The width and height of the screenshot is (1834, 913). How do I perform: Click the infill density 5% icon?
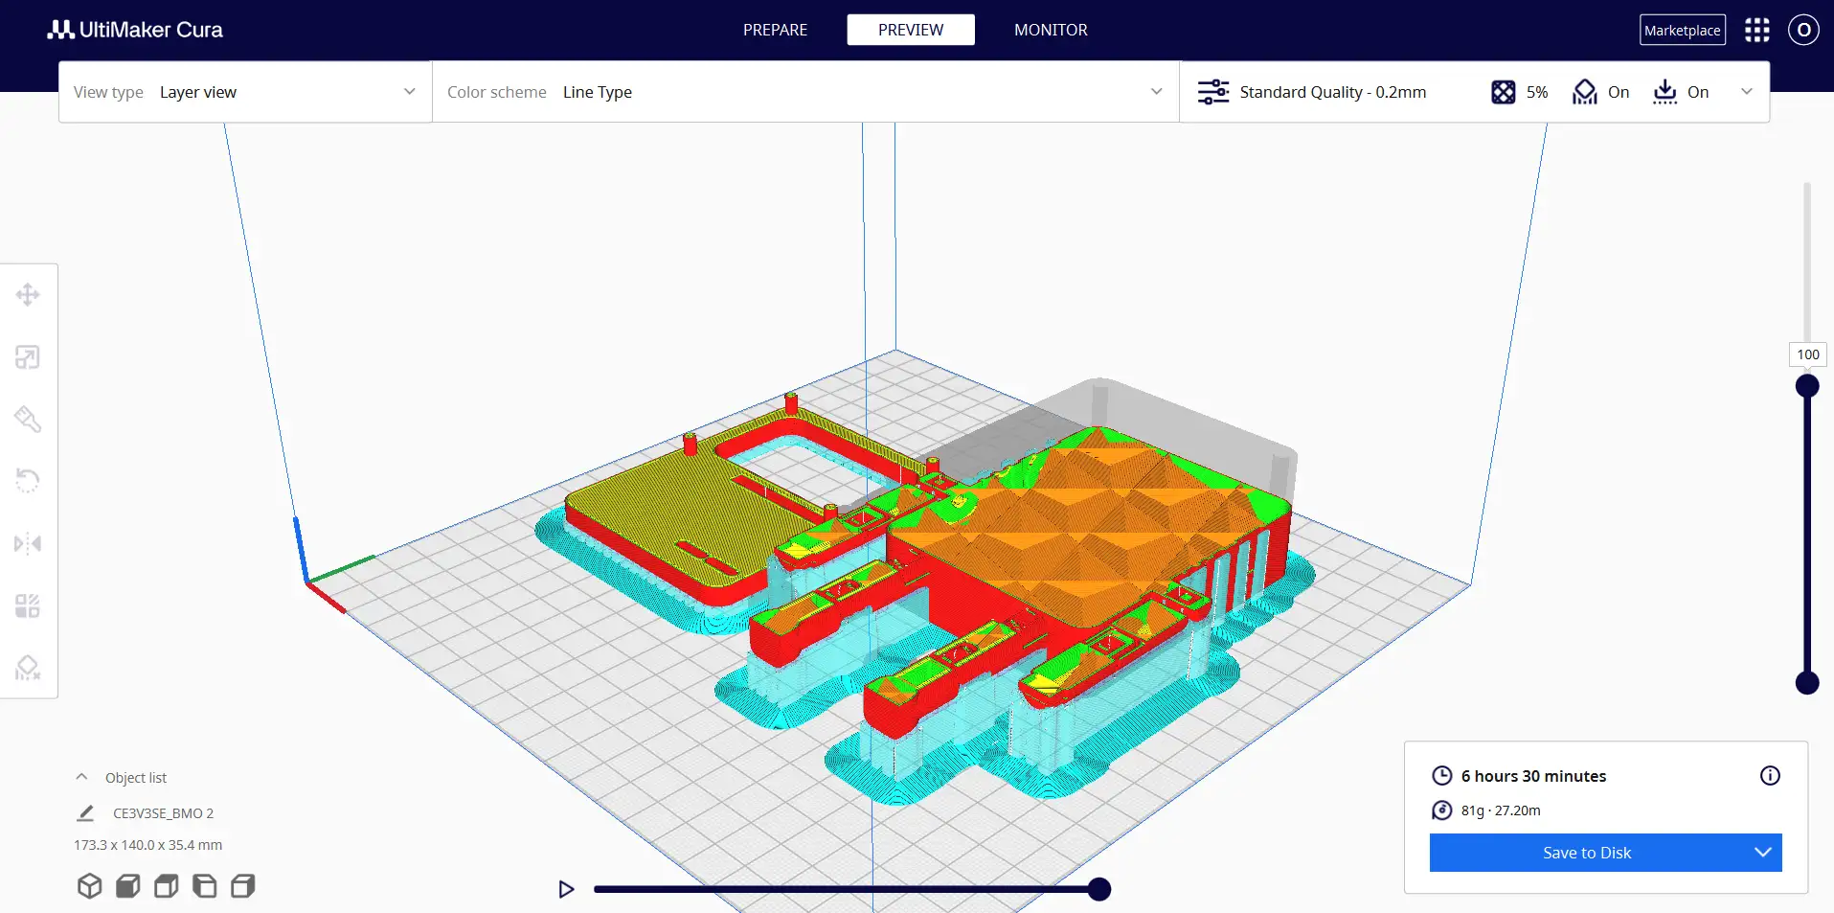click(x=1504, y=92)
